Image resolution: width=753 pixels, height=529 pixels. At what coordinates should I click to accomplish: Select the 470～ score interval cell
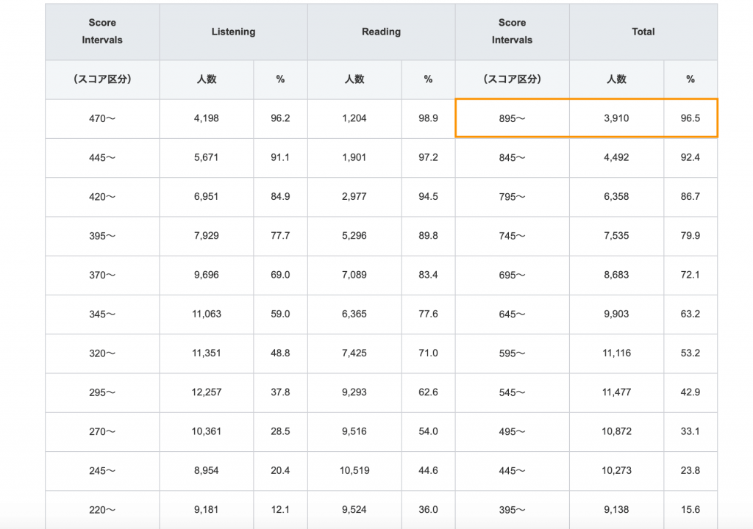[x=102, y=118]
